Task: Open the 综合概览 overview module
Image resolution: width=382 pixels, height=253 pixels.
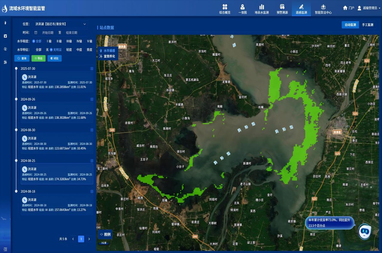Action: pyautogui.click(x=225, y=9)
